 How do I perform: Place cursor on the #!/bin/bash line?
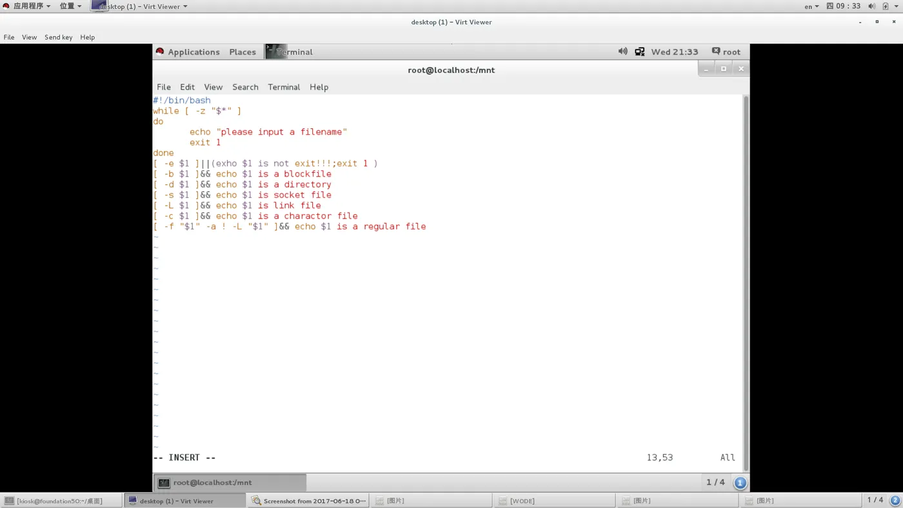click(182, 101)
